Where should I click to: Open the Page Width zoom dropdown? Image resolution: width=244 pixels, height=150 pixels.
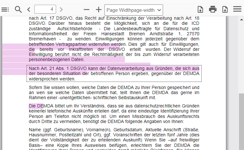(x=134, y=10)
